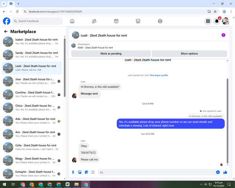Click the message '7863977672'
This screenshot has height=188, width=235.
(88, 153)
